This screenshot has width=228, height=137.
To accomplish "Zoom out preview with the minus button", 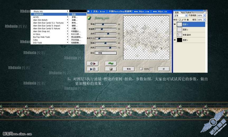I will (x=141, y=69).
